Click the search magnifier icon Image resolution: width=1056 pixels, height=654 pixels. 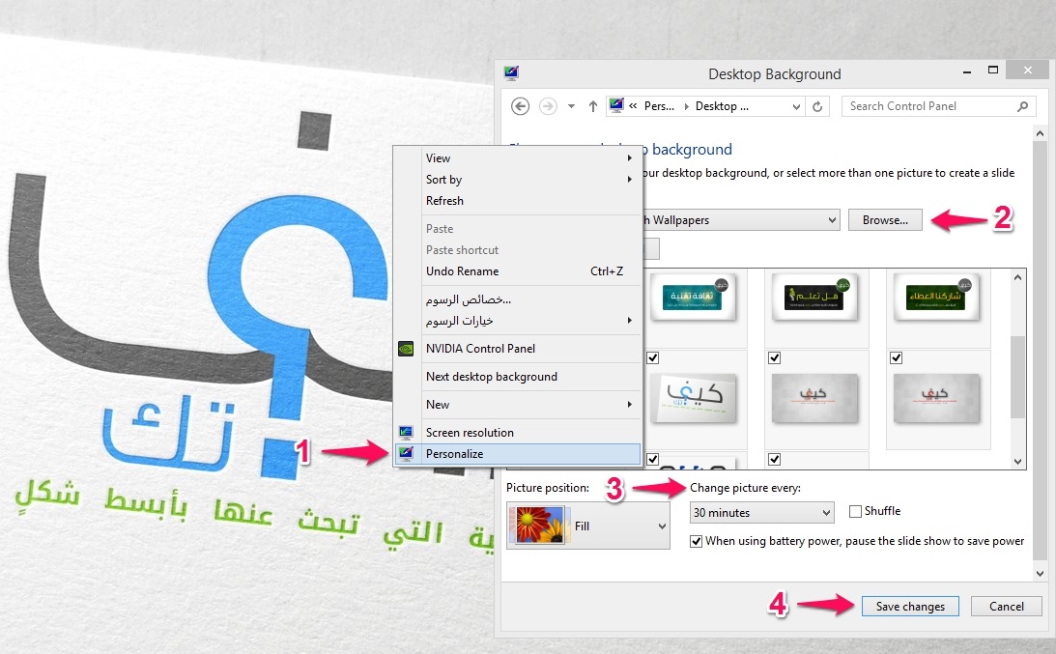coord(1022,106)
